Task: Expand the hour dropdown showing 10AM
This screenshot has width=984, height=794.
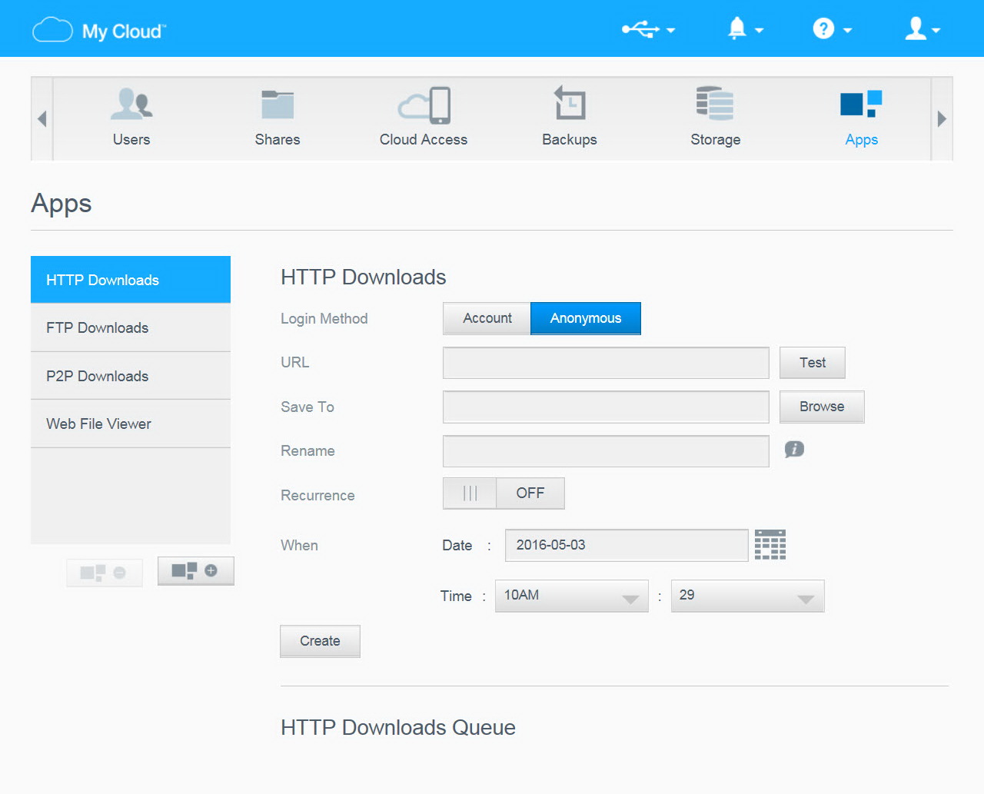Action: (x=571, y=596)
